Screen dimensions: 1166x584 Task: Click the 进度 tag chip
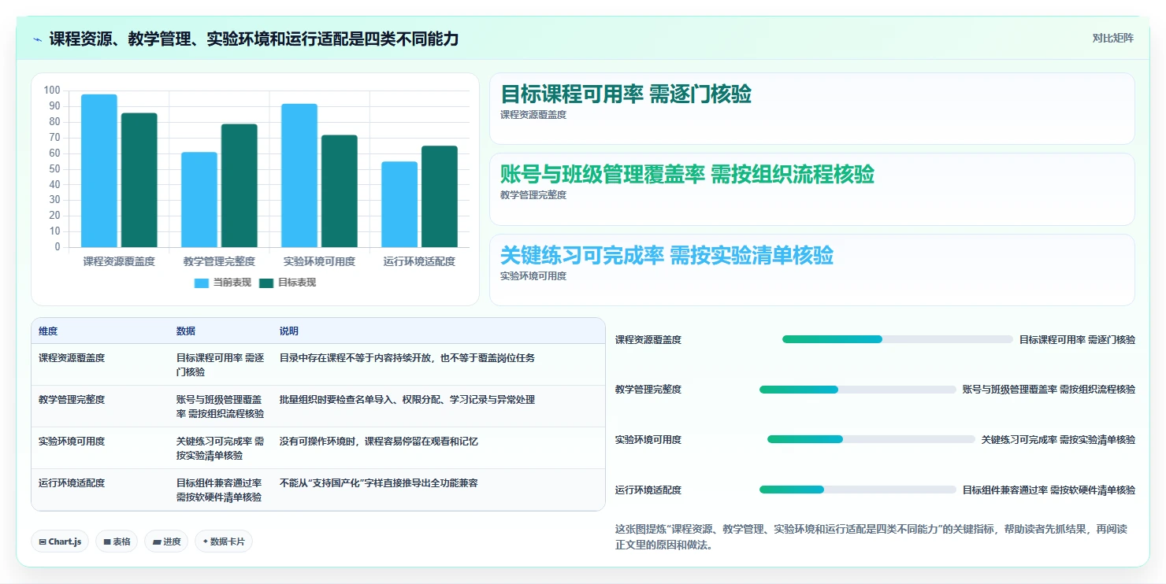166,541
